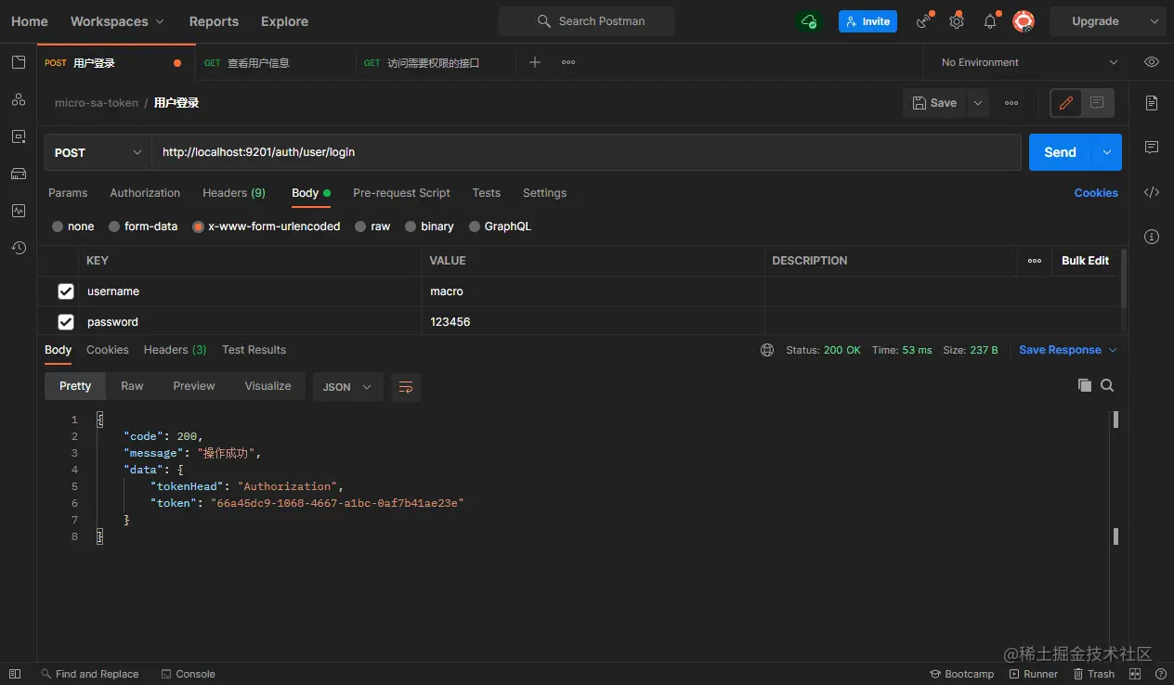Select the raw body type
The image size is (1174, 685).
coord(360,226)
